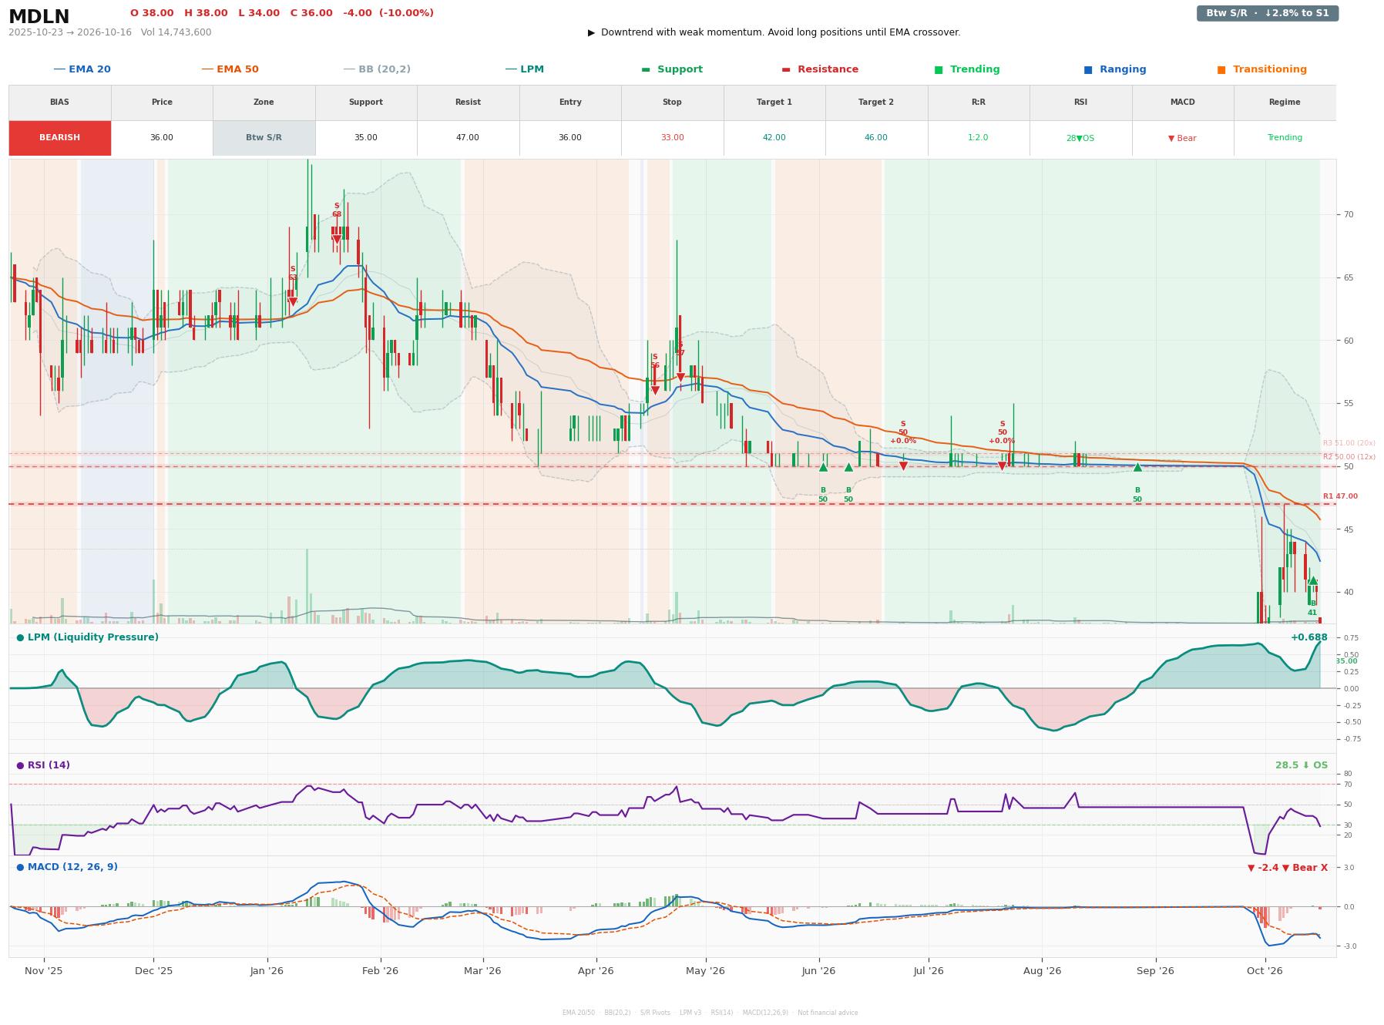Click the Trending regime legend entry

tap(967, 69)
